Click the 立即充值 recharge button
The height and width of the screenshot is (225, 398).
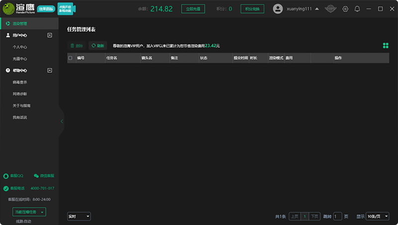point(193,9)
